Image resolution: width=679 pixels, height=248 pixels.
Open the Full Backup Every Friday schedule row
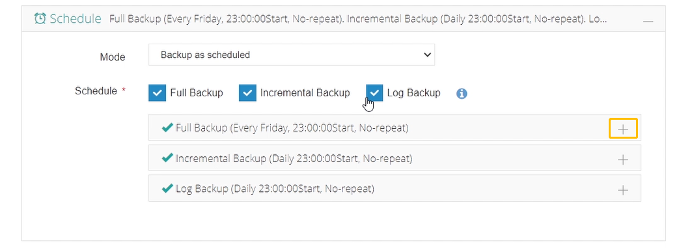(395, 128)
